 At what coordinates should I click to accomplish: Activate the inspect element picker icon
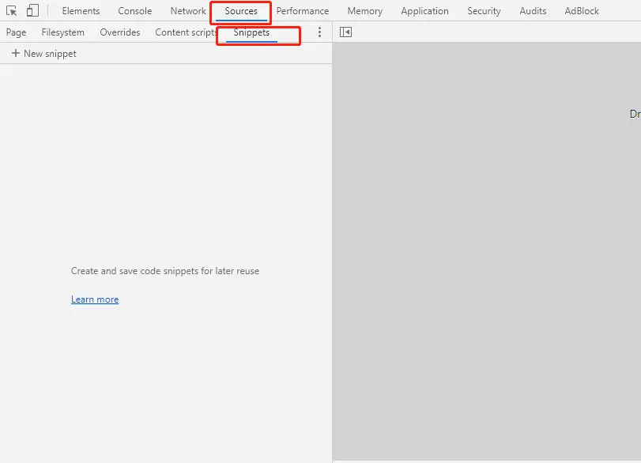tap(12, 11)
